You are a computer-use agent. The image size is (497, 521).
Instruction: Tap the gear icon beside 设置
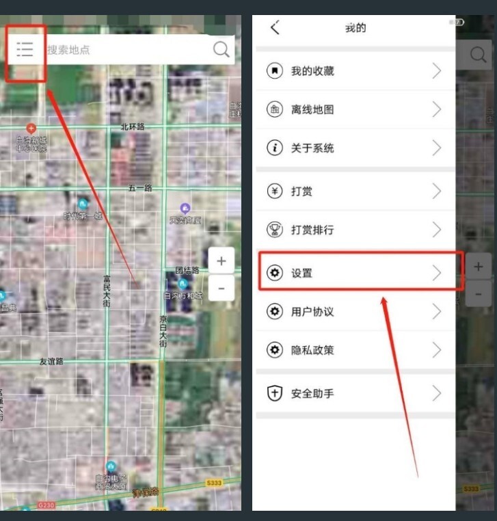click(275, 273)
